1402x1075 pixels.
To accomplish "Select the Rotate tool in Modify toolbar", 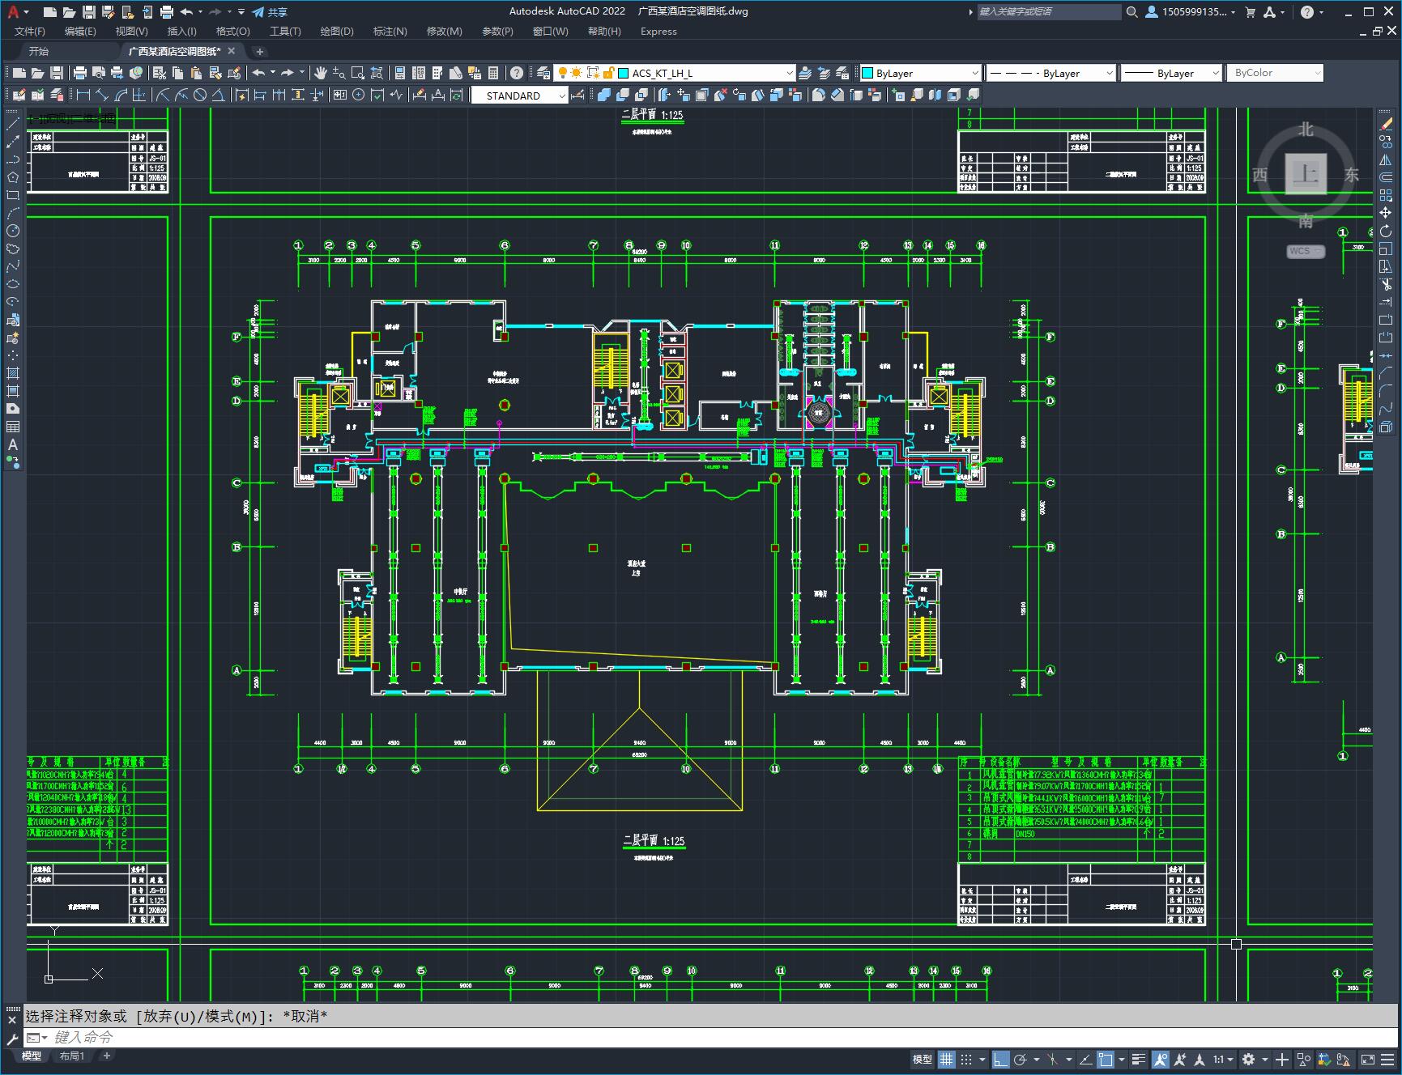I will (1386, 232).
